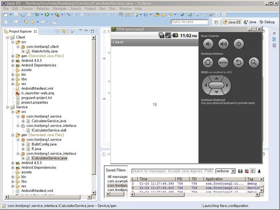The width and height of the screenshot is (280, 210).
Task: Click the Time column header in LogCat
Action: coord(157,179)
